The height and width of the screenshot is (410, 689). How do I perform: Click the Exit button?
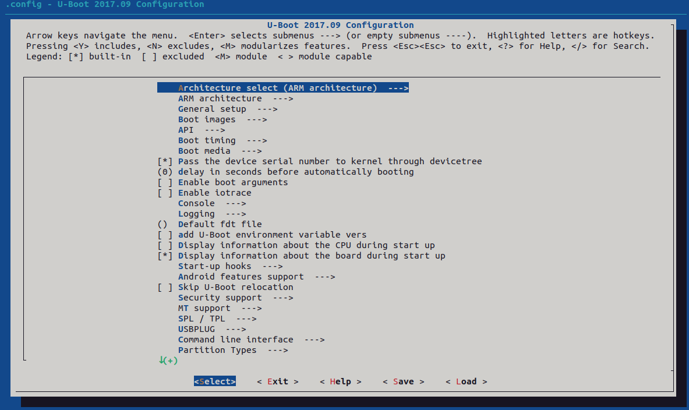coord(278,381)
